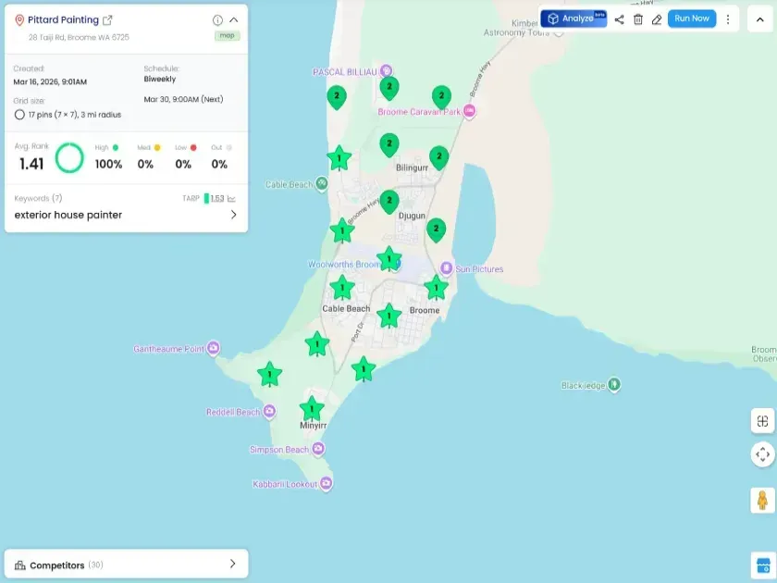Expand the exterior house painter keyword list
The width and height of the screenshot is (777, 583).
(233, 215)
